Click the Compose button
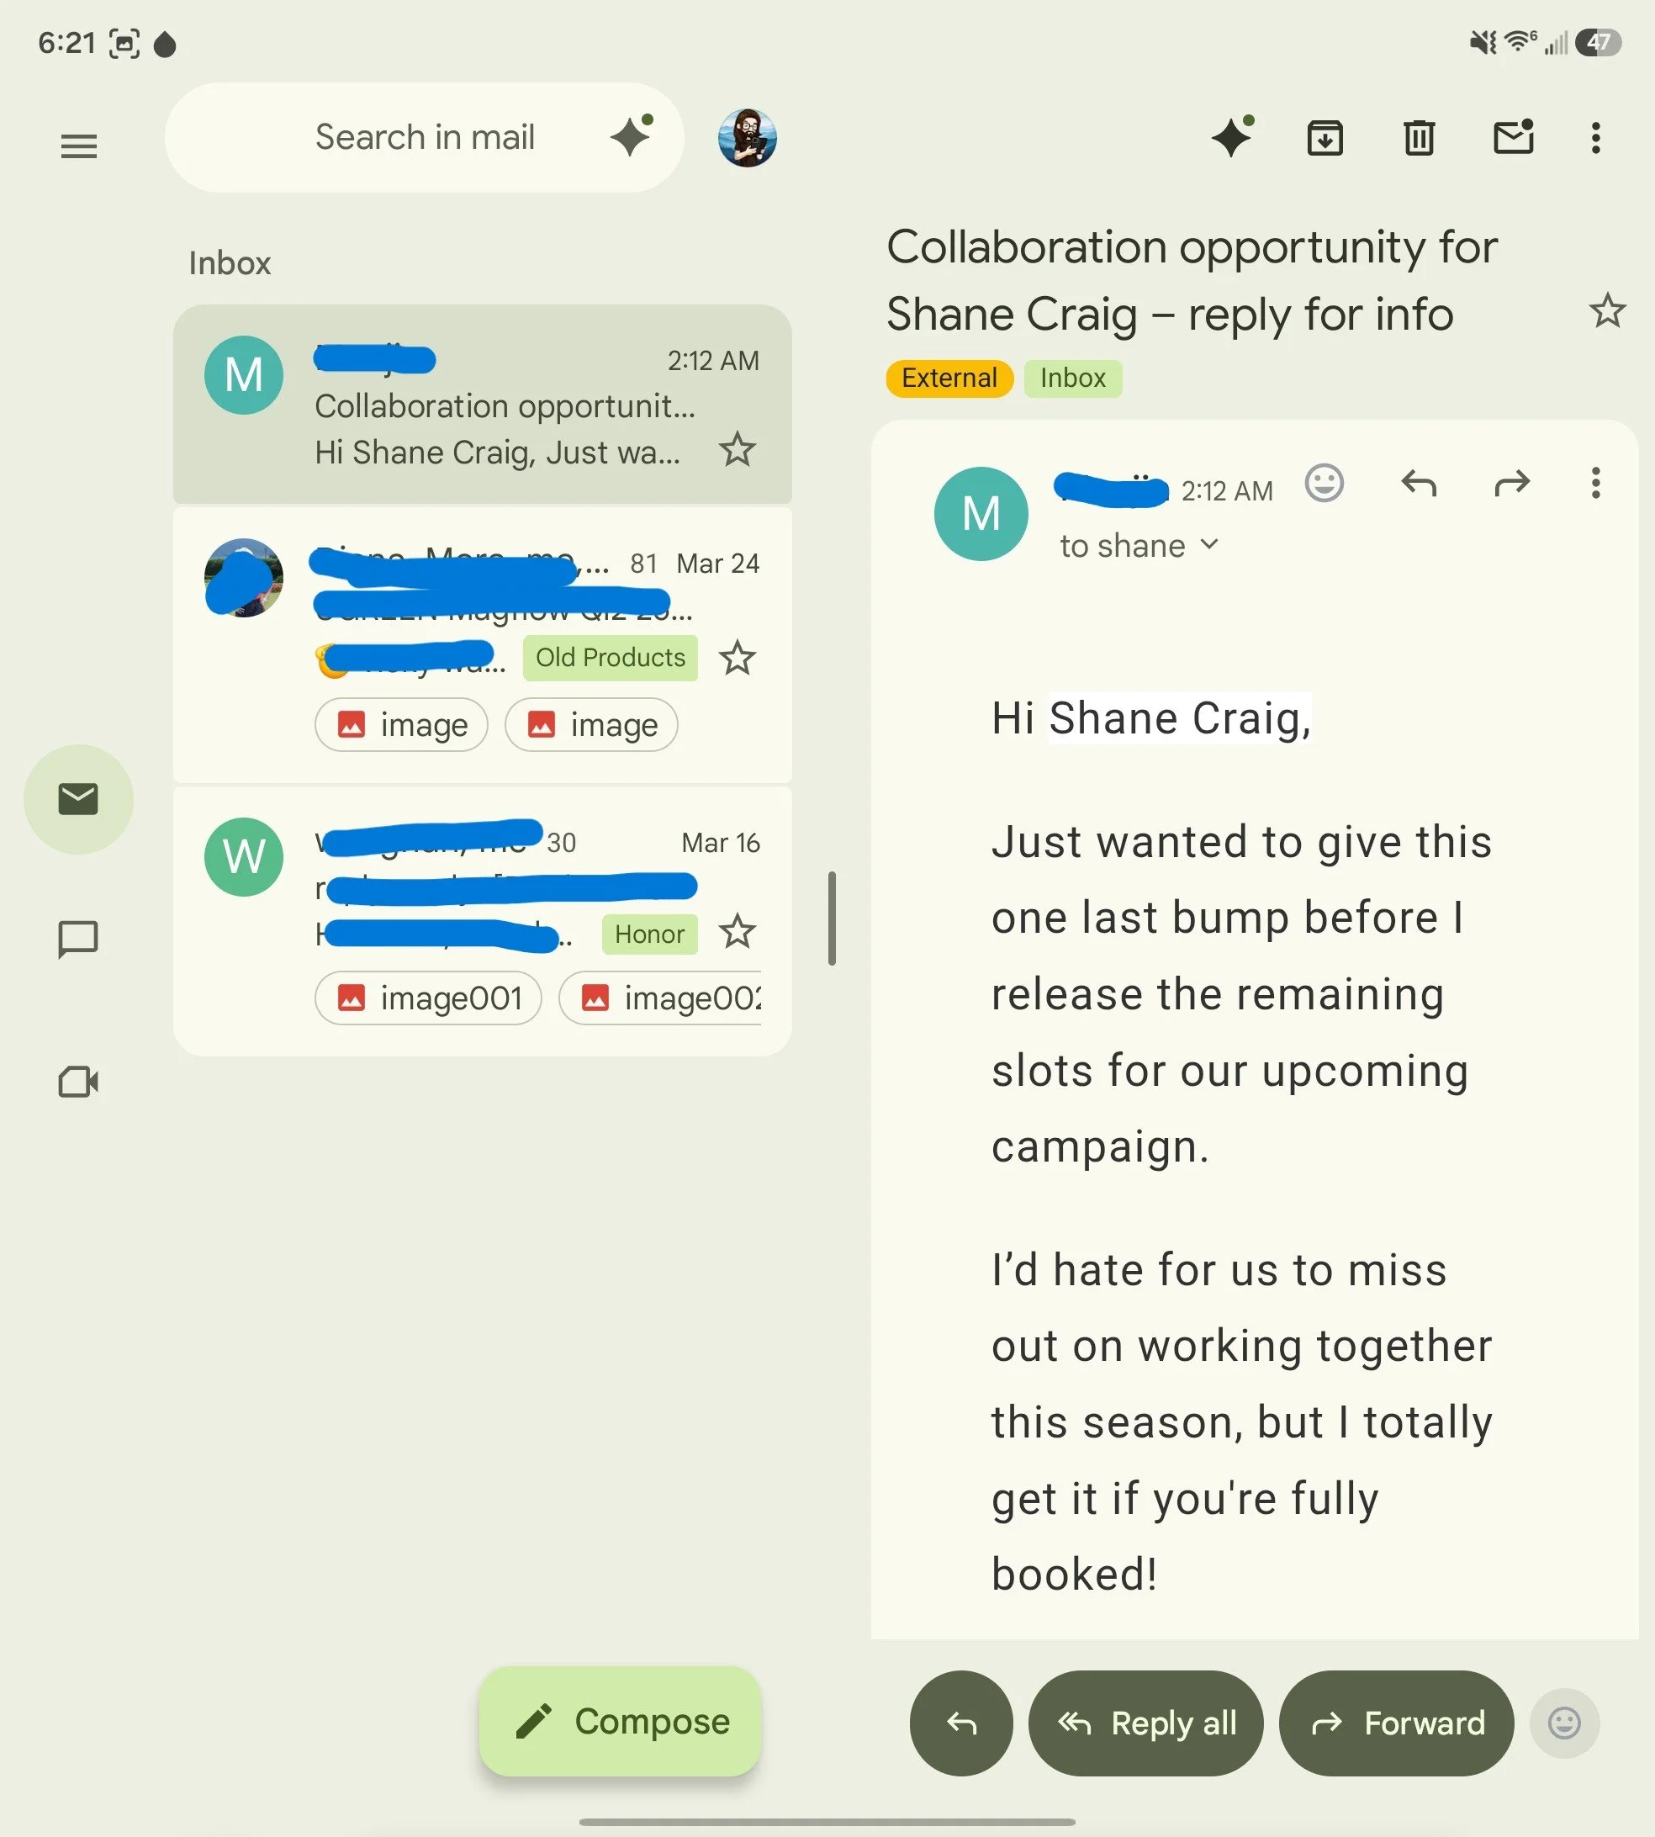 (620, 1722)
